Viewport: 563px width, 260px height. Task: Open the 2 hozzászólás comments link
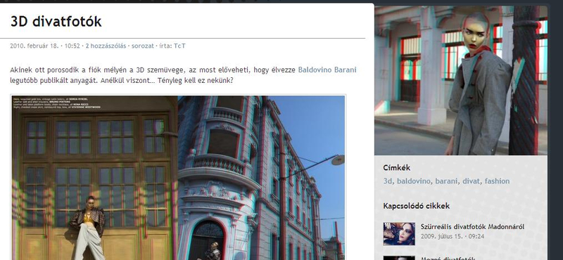coord(106,46)
